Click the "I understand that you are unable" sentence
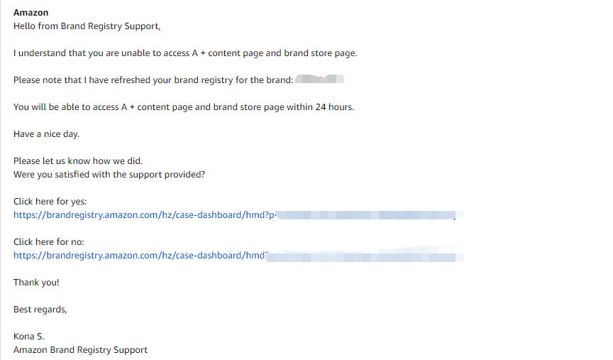 pyautogui.click(x=185, y=53)
